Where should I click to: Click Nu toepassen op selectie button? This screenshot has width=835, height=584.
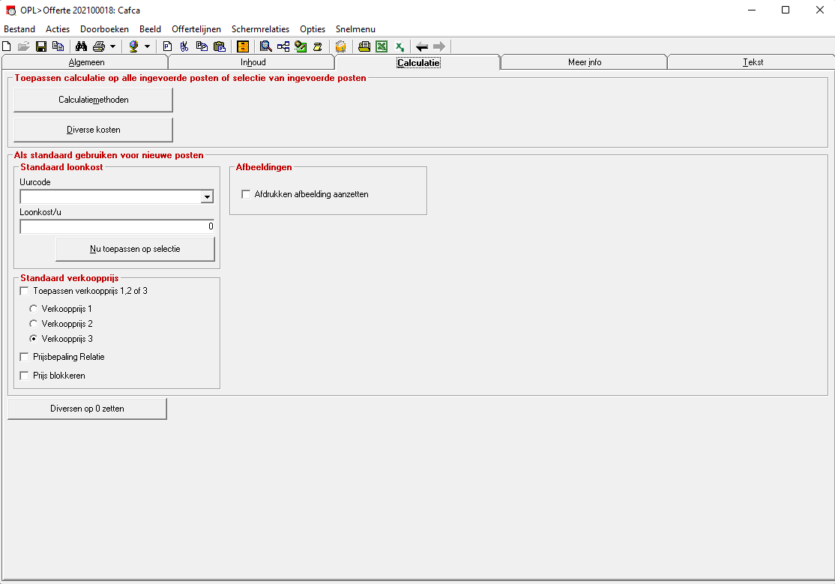135,249
